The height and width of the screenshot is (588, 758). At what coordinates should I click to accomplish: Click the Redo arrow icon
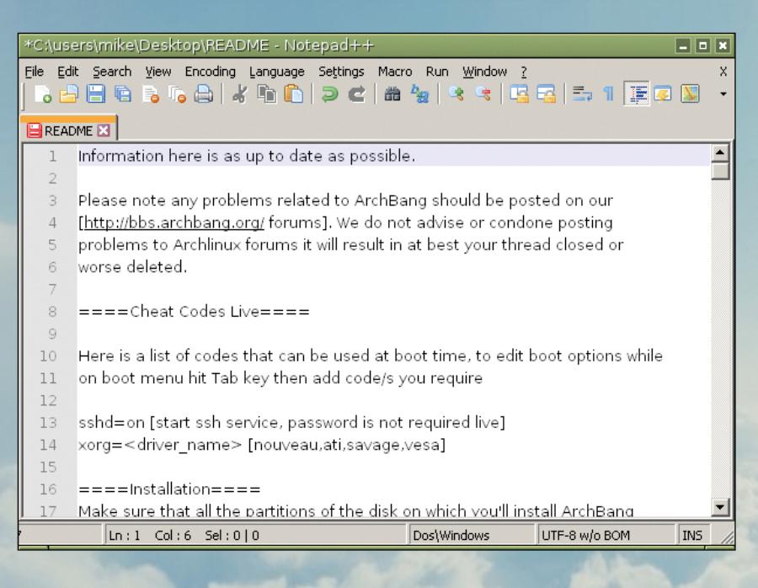coord(357,94)
